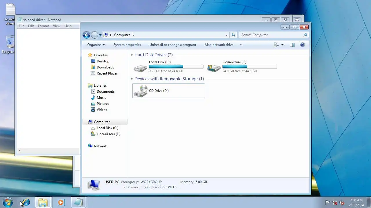Open Notepad View menu
The height and width of the screenshot is (208, 371).
pos(57,26)
